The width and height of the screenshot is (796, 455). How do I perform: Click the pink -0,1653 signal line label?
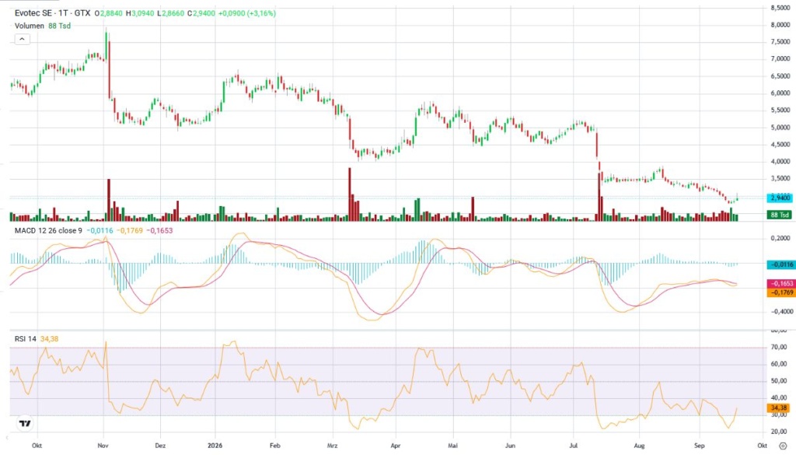click(780, 284)
